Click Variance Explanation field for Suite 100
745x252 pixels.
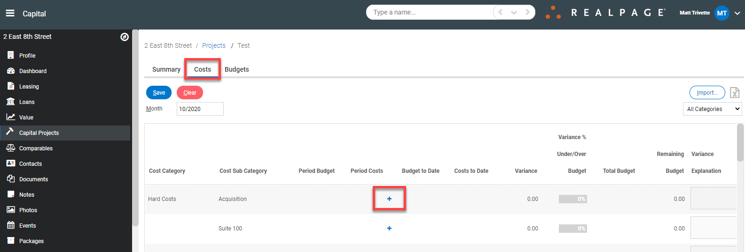coord(714,228)
